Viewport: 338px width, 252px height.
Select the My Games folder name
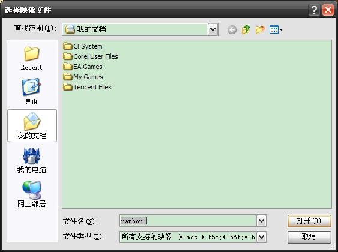coord(88,77)
